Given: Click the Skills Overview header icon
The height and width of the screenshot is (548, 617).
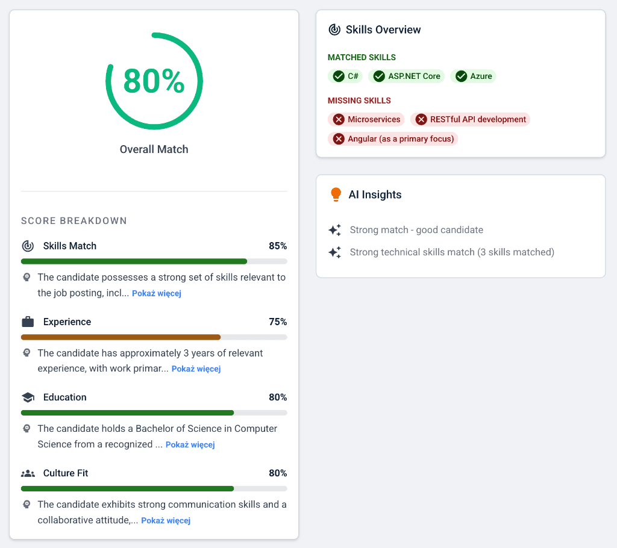Looking at the screenshot, I should (x=334, y=30).
